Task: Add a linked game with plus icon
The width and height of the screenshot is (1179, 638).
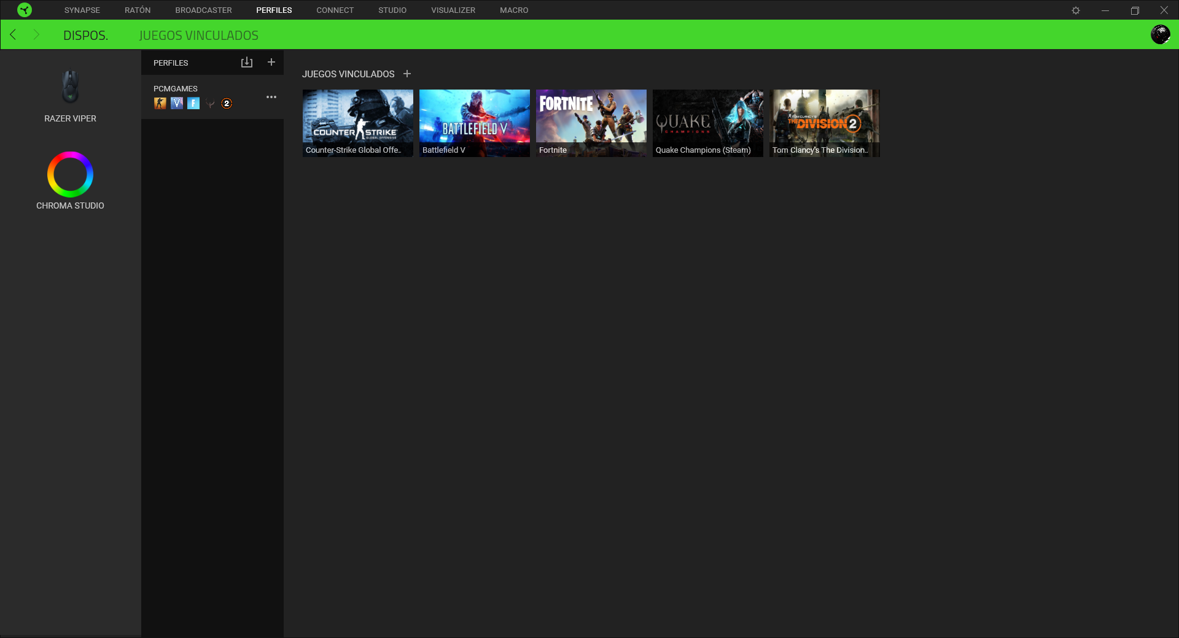Action: pyautogui.click(x=407, y=74)
